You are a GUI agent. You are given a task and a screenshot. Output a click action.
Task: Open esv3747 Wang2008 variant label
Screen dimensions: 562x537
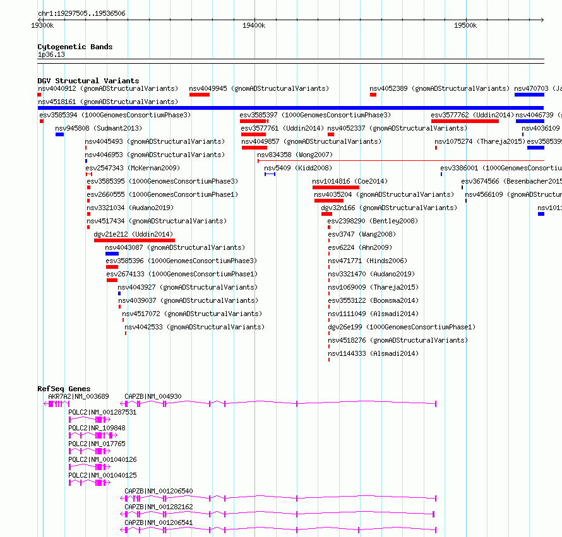362,234
